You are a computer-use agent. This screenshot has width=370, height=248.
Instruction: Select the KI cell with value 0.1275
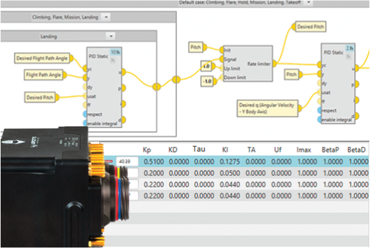coord(230,162)
